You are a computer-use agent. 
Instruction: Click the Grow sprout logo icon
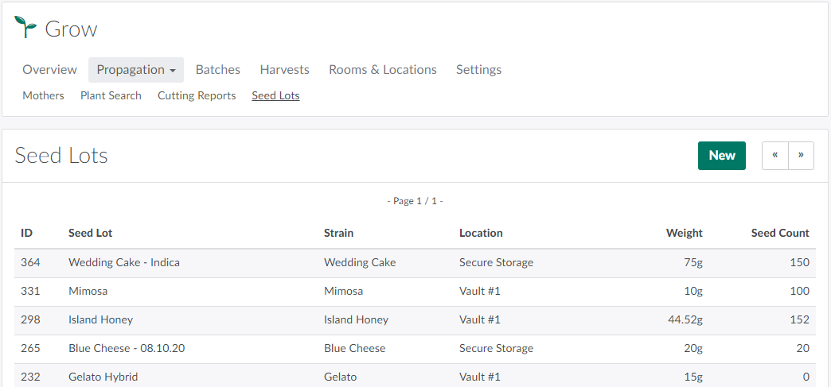pos(25,28)
